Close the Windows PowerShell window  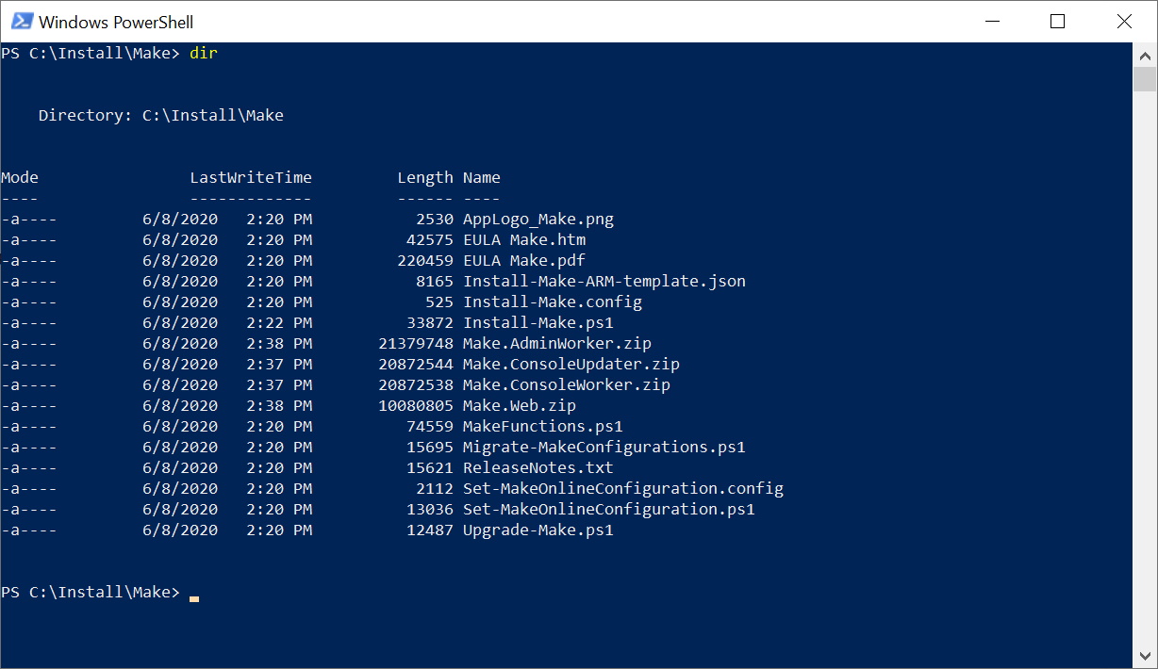coord(1123,21)
